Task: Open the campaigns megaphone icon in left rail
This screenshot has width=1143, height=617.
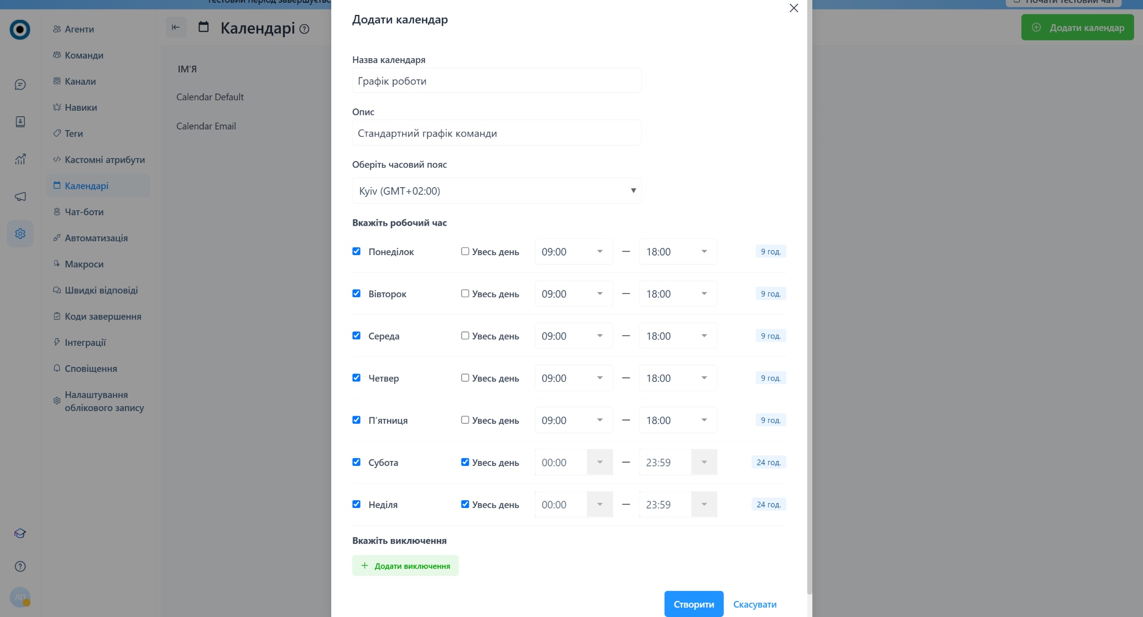Action: (x=20, y=196)
